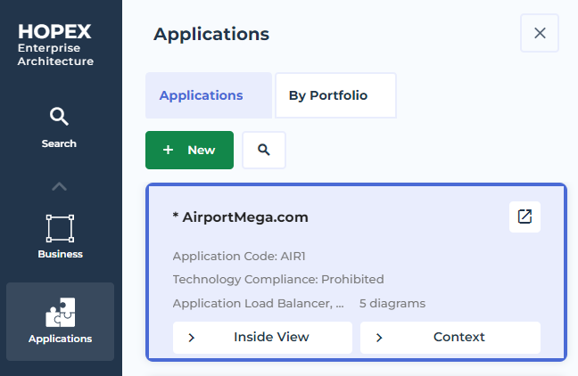Click the magnifier search button beside New
The height and width of the screenshot is (376, 578).
[x=264, y=151]
